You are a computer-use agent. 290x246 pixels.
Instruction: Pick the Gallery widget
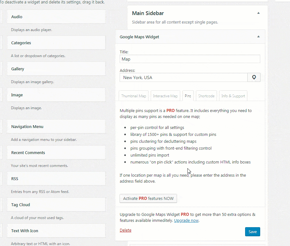click(x=56, y=69)
